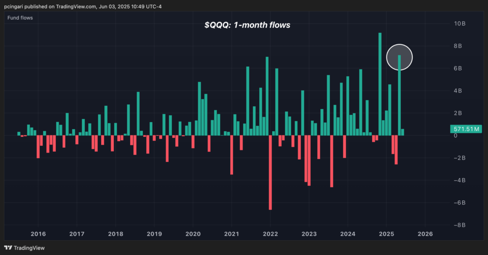Viewport: 488px width, 255px height.
Task: Select the 2021 label on the time axis
Action: pos(232,234)
